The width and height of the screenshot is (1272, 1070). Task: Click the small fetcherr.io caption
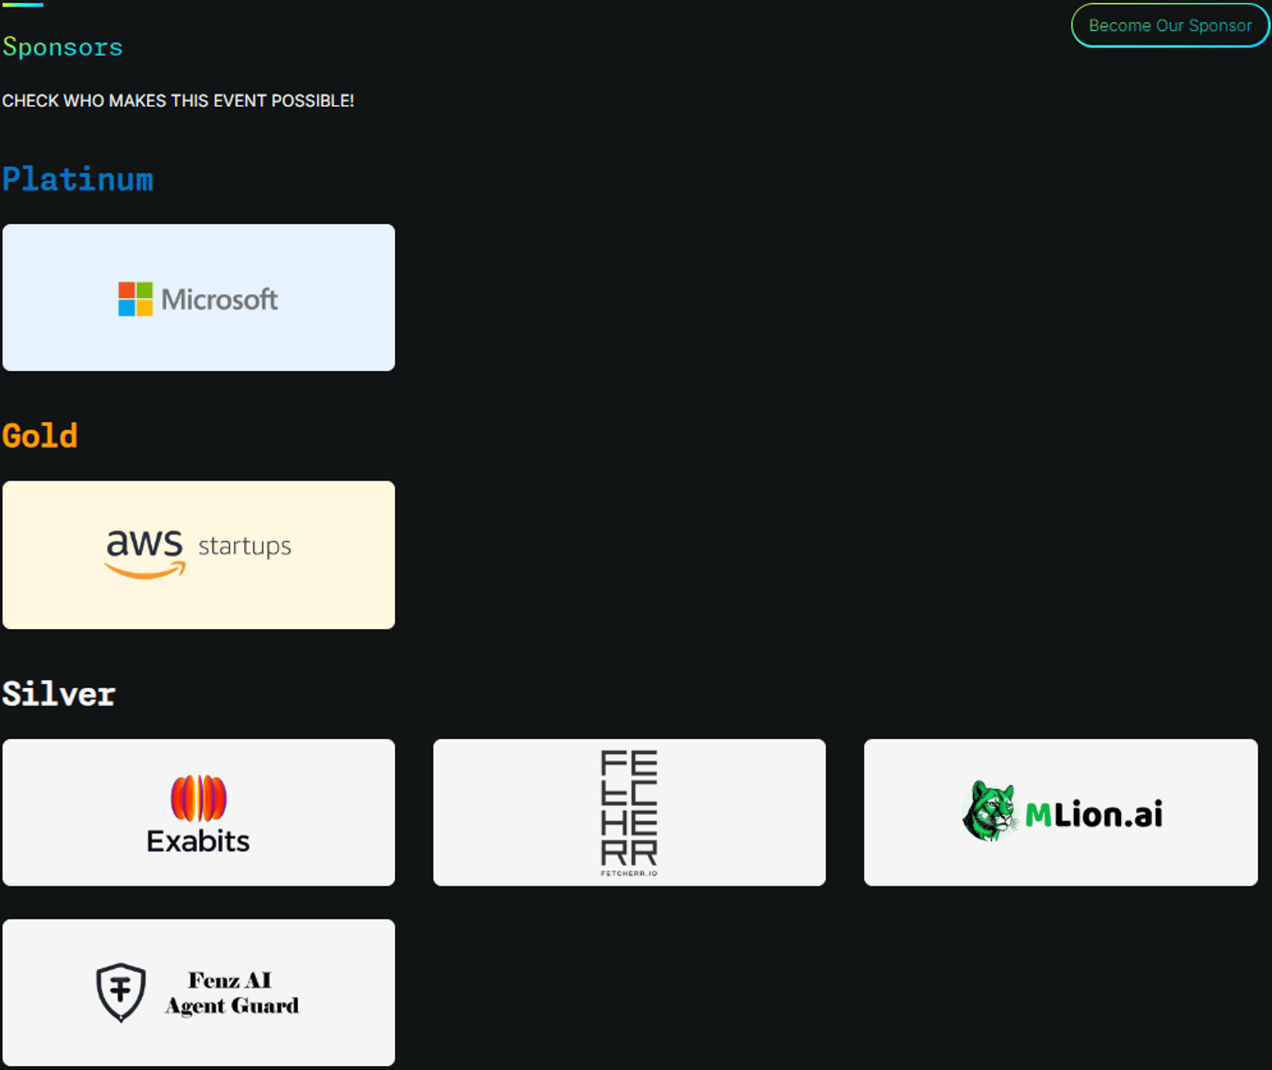(629, 873)
